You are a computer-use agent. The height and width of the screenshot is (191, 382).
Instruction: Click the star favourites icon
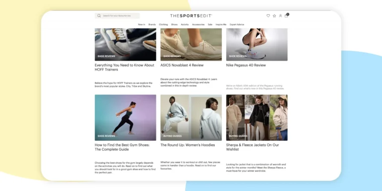tap(275, 16)
